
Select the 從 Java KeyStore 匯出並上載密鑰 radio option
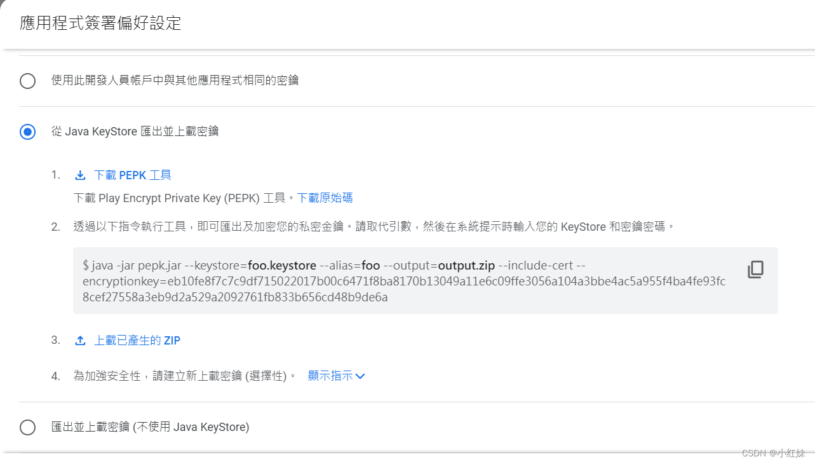pyautogui.click(x=27, y=132)
